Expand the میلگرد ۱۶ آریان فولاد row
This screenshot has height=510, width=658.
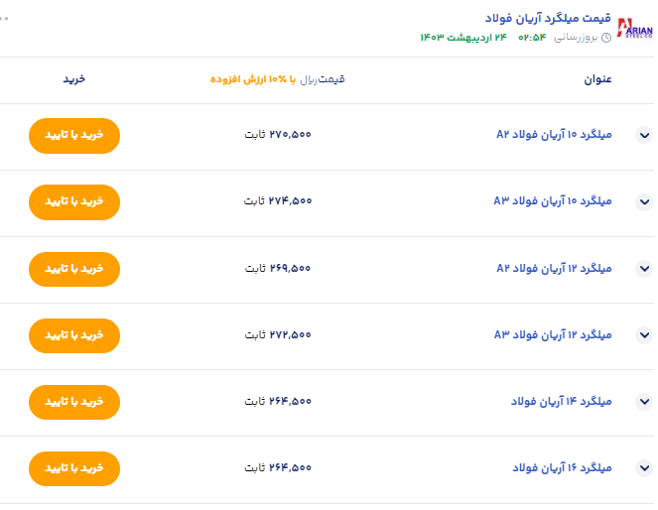tap(643, 467)
